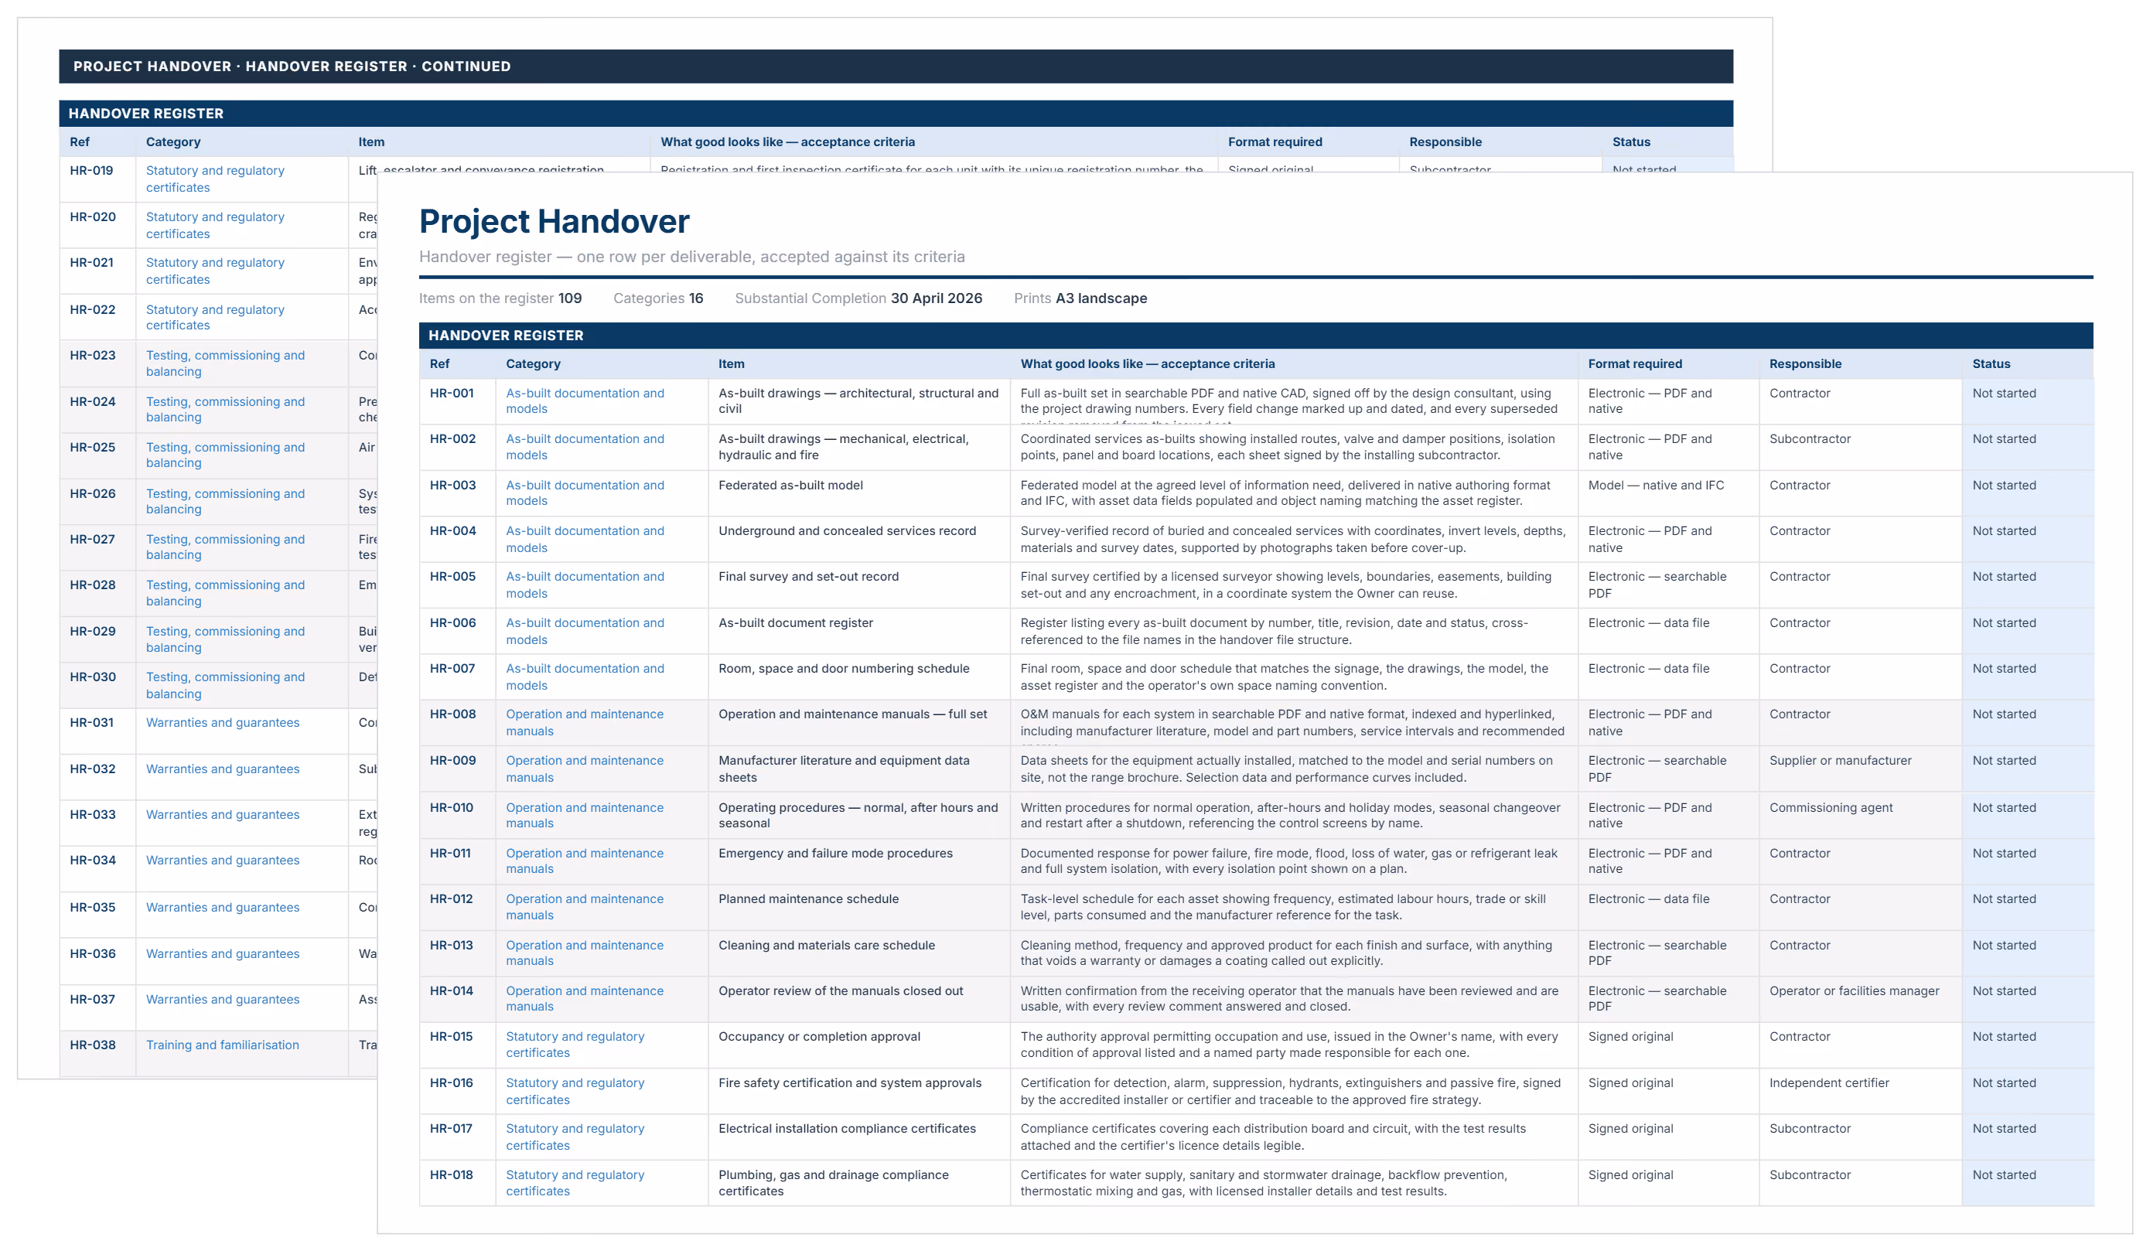Open HR-008 'Operation and maintenance manuals' category link

(x=585, y=722)
